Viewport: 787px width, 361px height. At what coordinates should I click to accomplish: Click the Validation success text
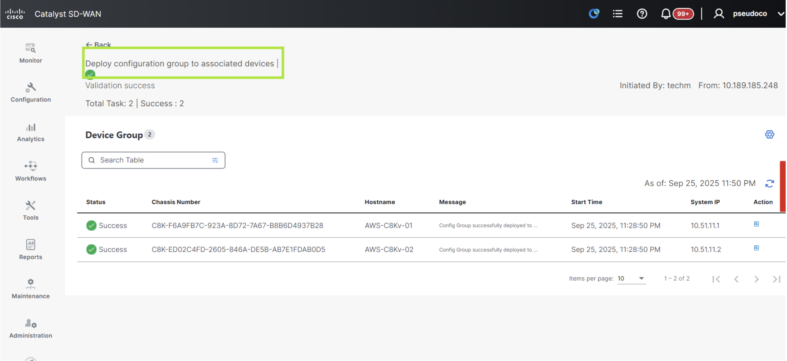(120, 85)
